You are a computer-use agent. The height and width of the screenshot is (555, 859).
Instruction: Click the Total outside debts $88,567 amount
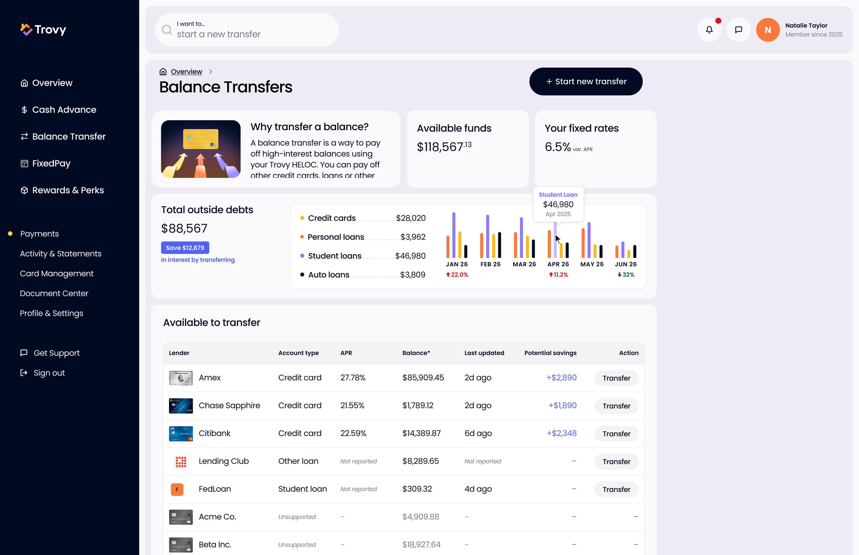tap(184, 228)
